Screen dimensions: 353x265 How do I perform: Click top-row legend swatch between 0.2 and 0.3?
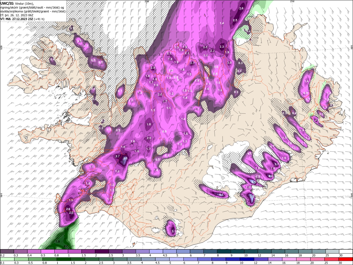(x=7, y=252)
